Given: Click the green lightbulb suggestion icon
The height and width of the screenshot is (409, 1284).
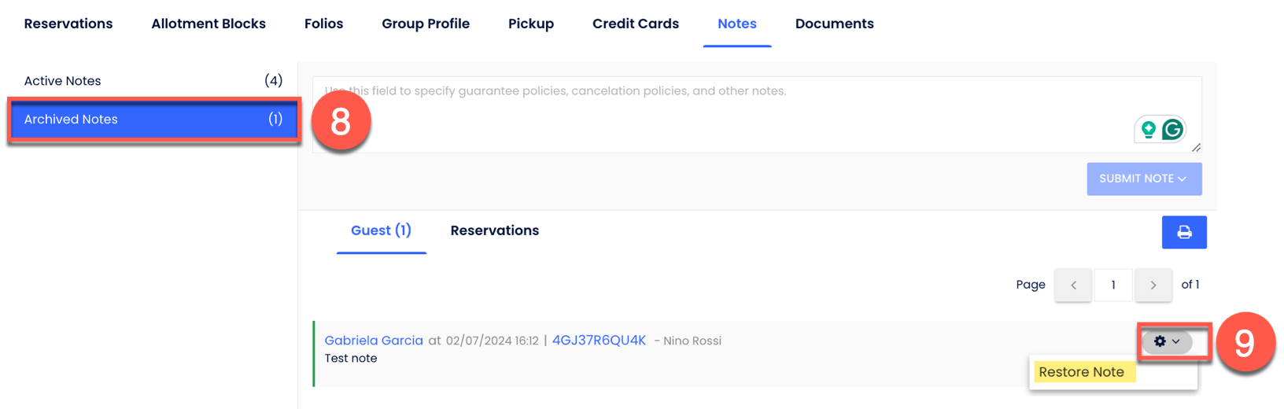Looking at the screenshot, I should 1148,129.
